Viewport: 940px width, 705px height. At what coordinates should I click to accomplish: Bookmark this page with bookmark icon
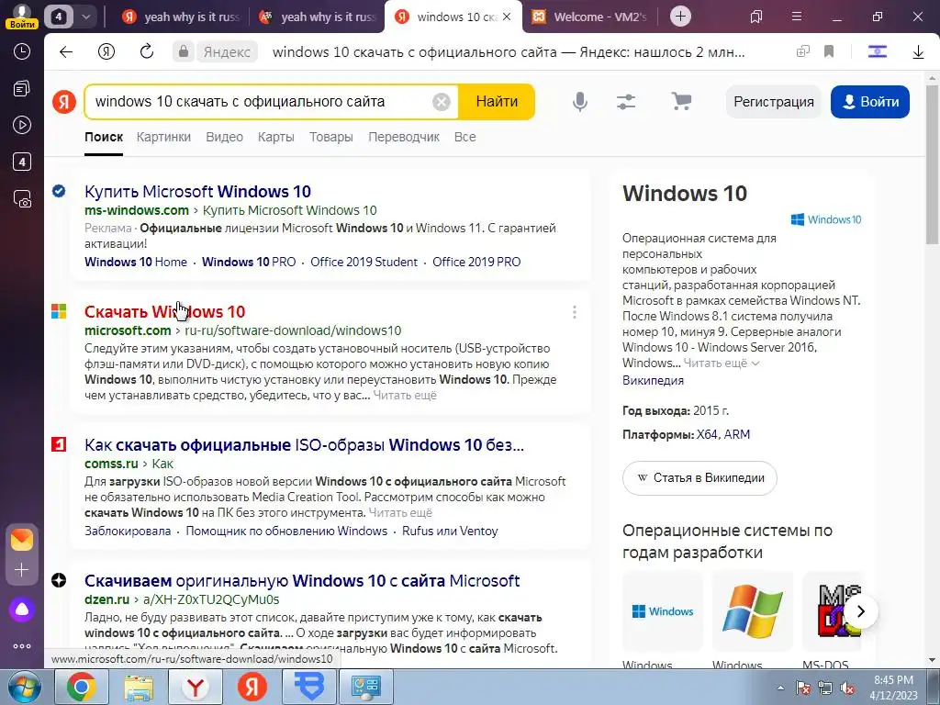[x=829, y=52]
